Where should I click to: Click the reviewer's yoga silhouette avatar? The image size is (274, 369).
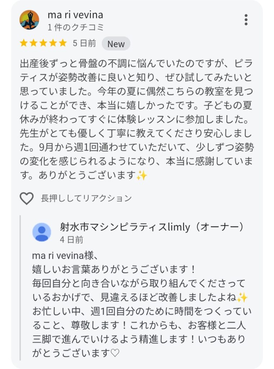(30, 20)
